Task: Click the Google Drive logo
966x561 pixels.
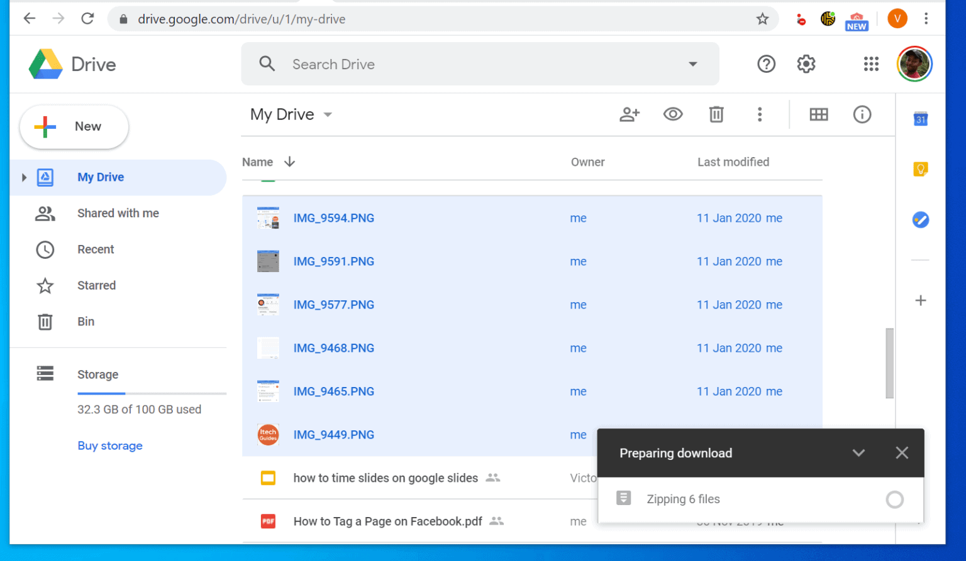Action: 45,63
